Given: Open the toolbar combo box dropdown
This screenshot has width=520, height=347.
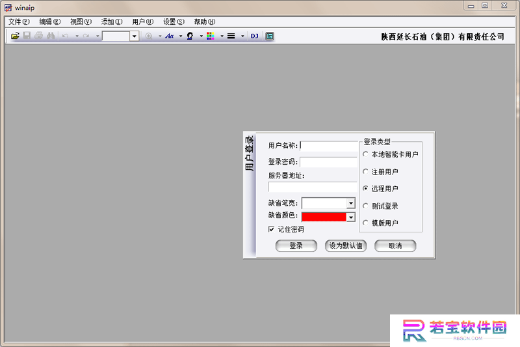Looking at the screenshot, I should pos(135,36).
